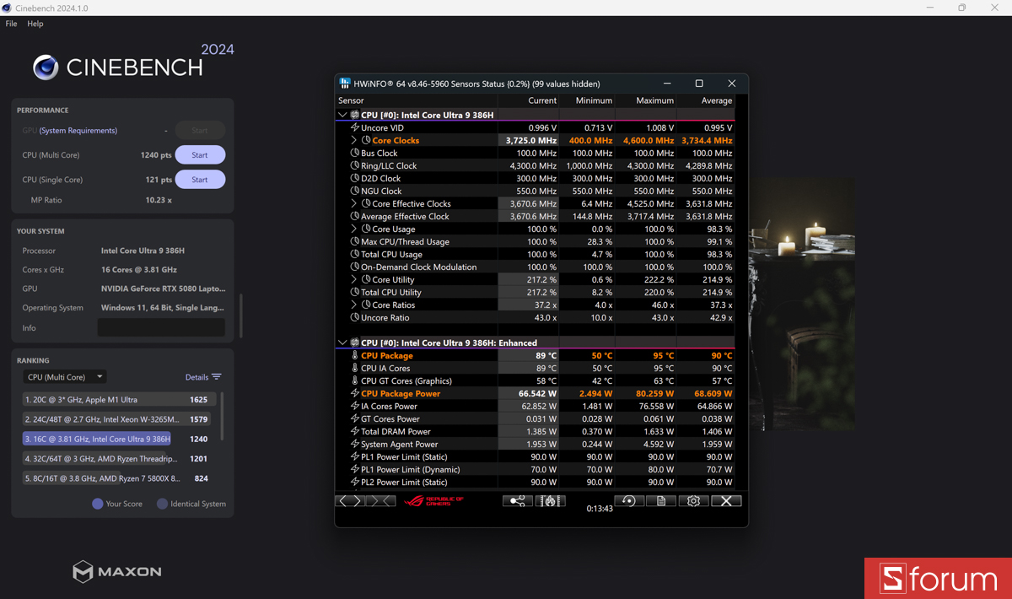Click CPU chip icon in first group header

pos(355,115)
